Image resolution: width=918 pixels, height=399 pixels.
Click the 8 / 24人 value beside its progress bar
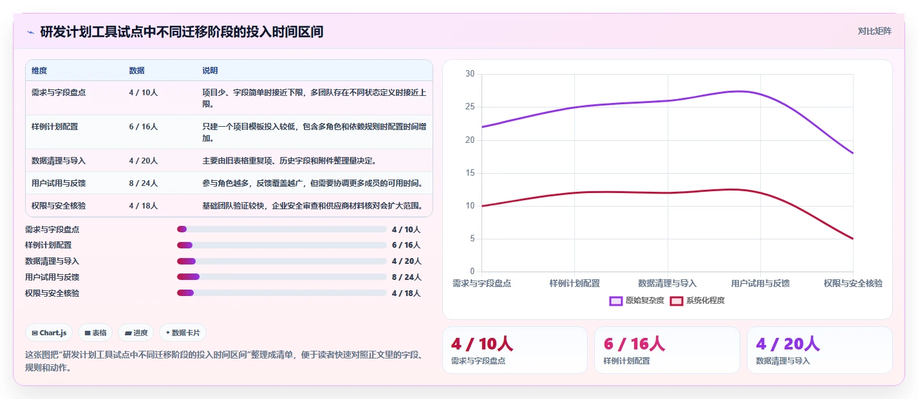[x=406, y=277]
